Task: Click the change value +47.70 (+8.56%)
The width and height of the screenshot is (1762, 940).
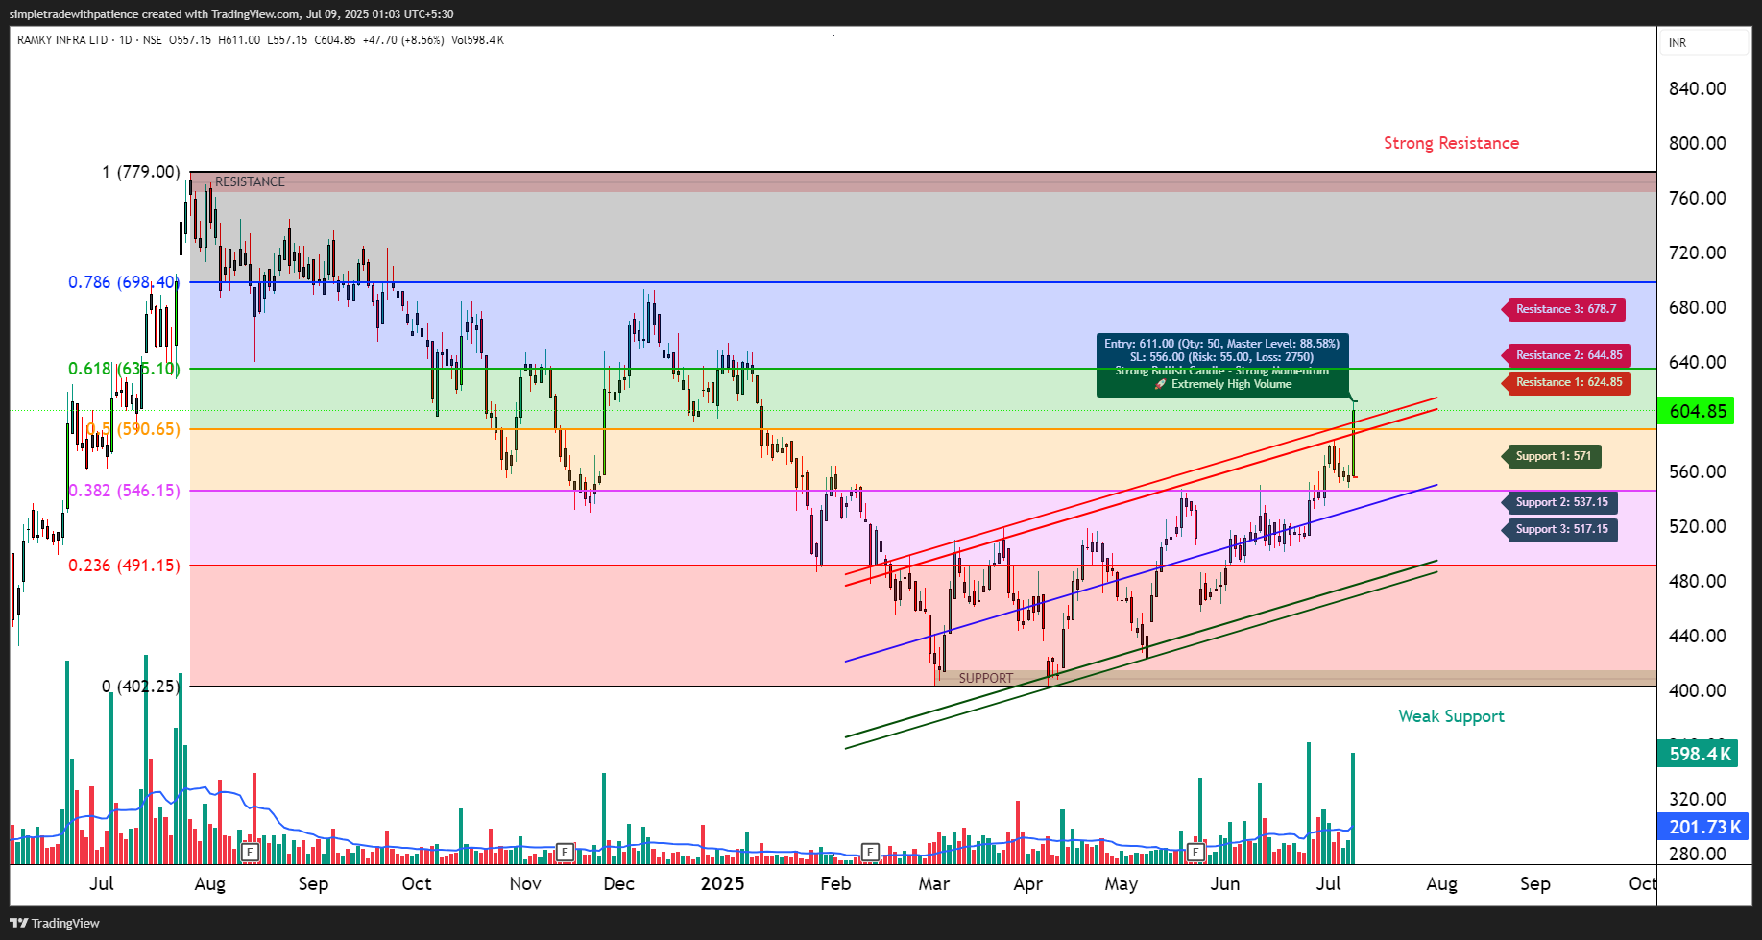Action: coord(403,40)
